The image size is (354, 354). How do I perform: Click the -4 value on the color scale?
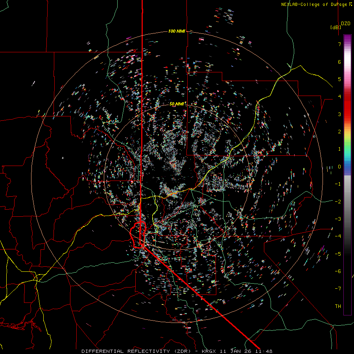(338, 236)
